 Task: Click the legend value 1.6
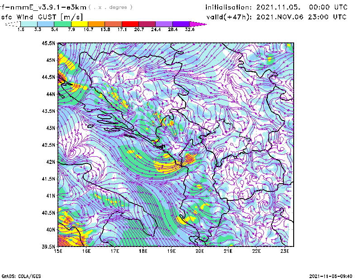(x=21, y=29)
